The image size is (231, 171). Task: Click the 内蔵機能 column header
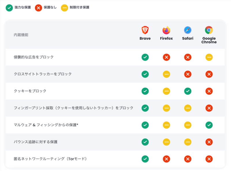tap(21, 35)
